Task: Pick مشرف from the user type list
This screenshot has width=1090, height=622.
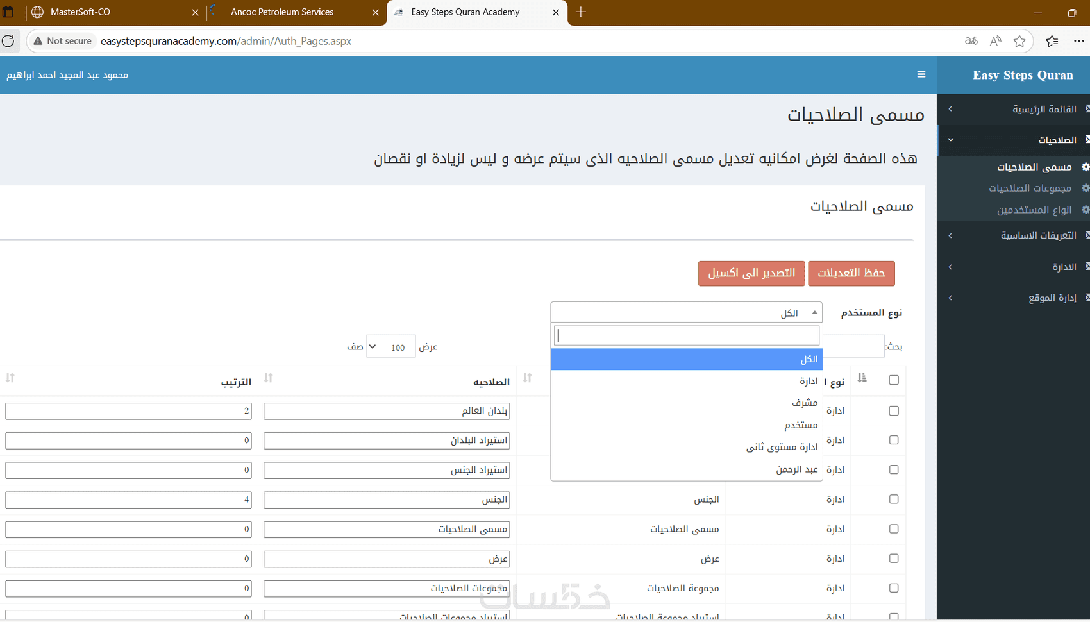Action: pyautogui.click(x=686, y=403)
